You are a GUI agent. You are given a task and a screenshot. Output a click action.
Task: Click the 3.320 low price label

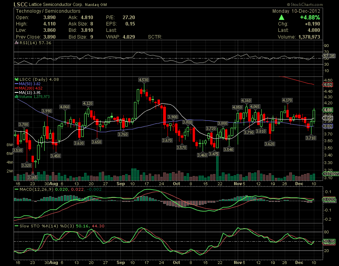click(26, 166)
